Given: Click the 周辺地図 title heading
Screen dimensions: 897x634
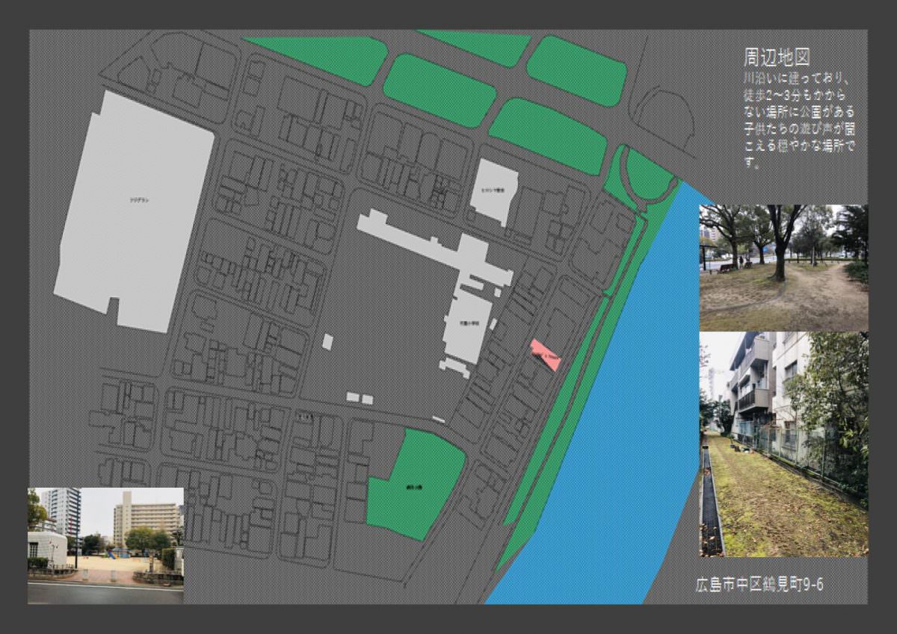Looking at the screenshot, I should [777, 57].
